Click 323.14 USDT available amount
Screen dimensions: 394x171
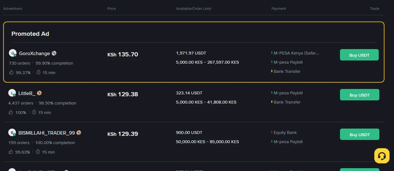coord(189,93)
